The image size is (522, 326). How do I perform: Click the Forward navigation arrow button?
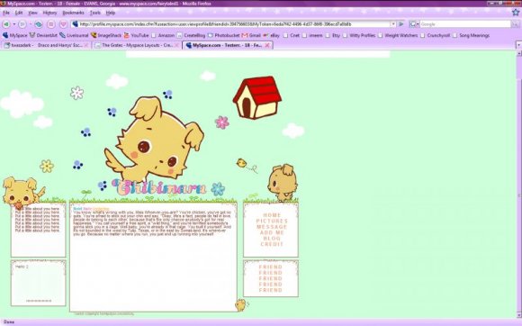[22, 24]
